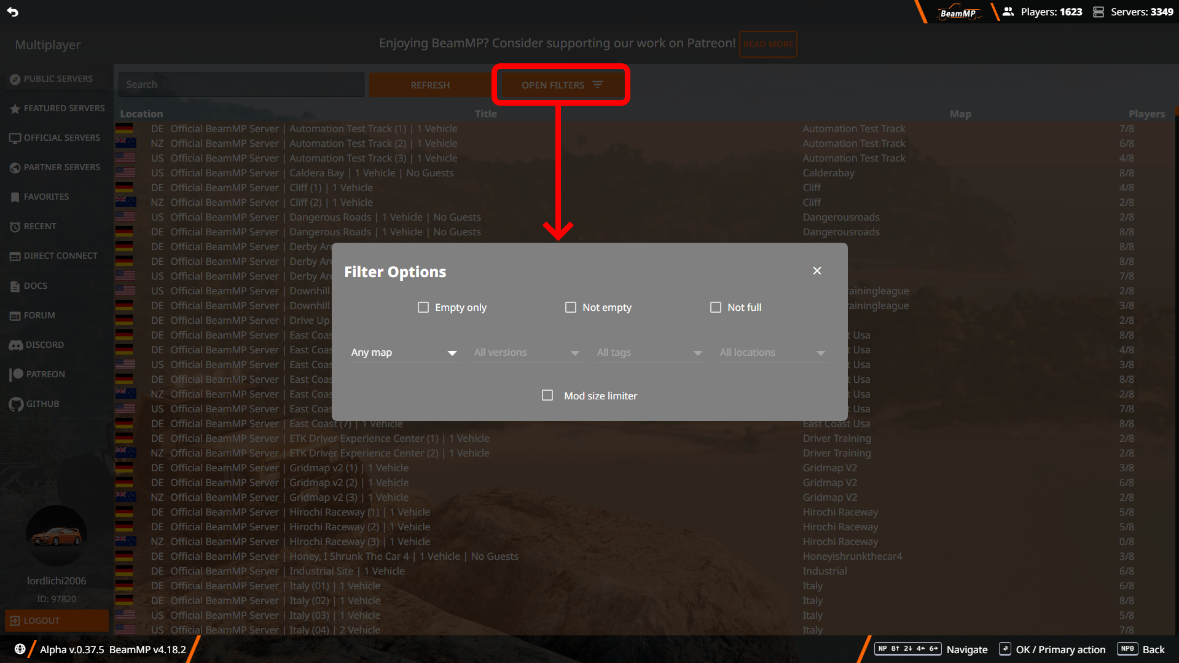Click the logout icon

tap(15, 621)
